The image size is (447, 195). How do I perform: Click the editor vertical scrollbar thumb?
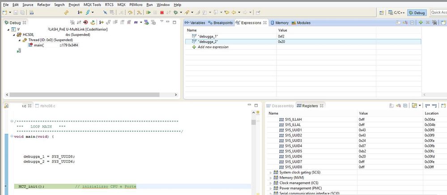click(x=253, y=122)
